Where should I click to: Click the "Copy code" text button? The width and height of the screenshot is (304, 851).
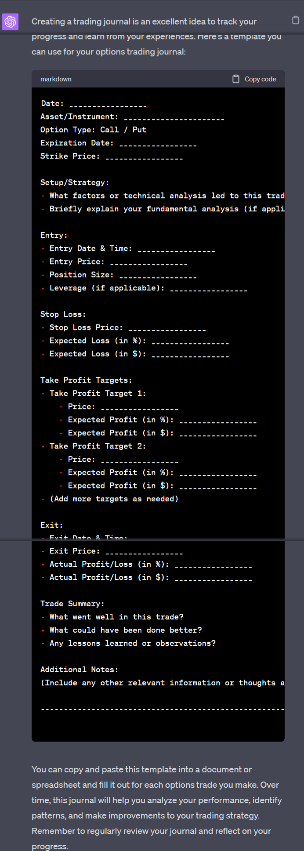(260, 79)
